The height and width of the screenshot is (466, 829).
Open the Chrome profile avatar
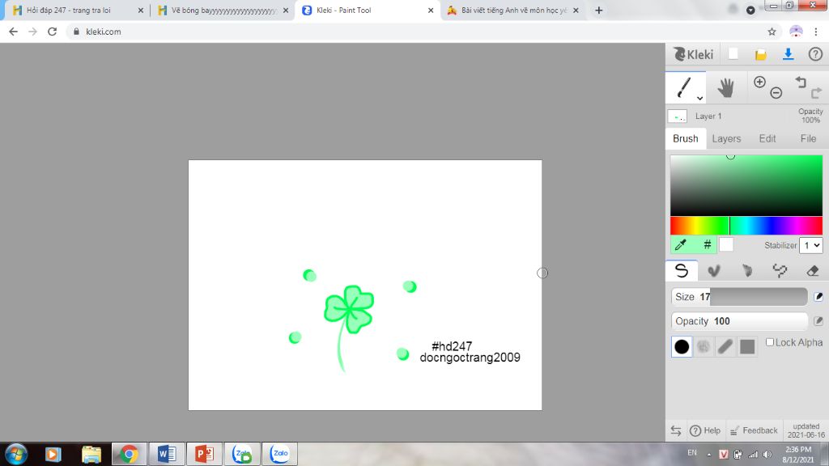click(796, 32)
